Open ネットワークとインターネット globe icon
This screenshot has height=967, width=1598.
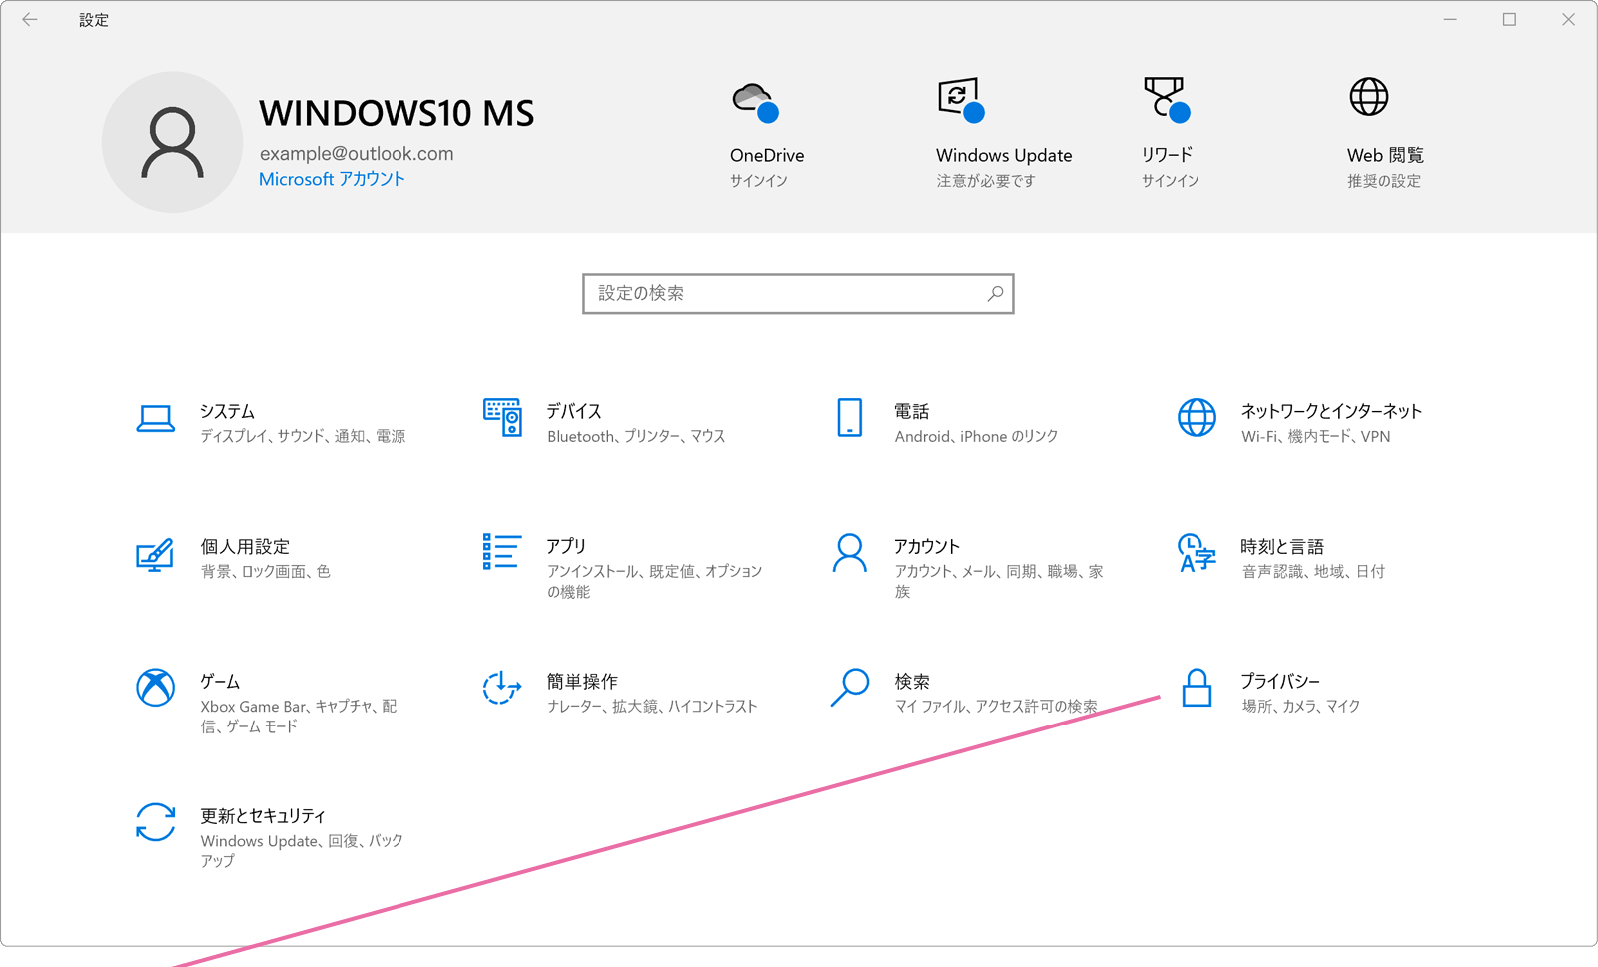[x=1197, y=418]
